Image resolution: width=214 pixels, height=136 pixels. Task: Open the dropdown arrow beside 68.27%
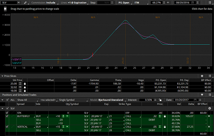tap(168, 3)
